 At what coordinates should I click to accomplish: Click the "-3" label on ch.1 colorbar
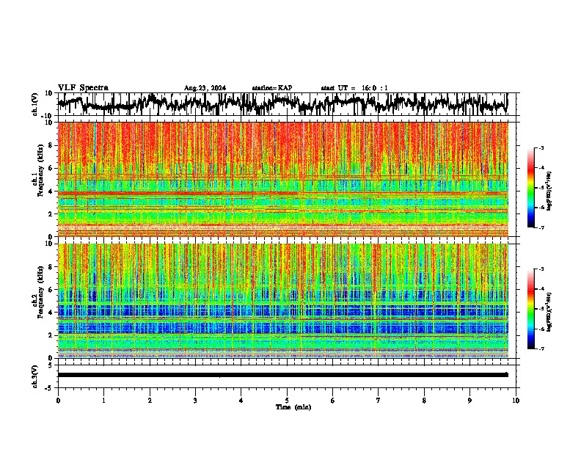(541, 147)
